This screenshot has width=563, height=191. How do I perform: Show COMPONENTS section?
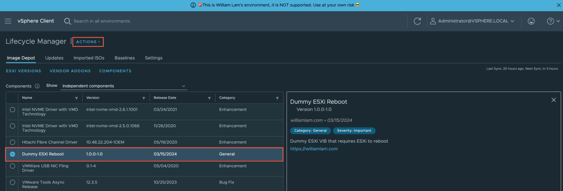click(115, 71)
